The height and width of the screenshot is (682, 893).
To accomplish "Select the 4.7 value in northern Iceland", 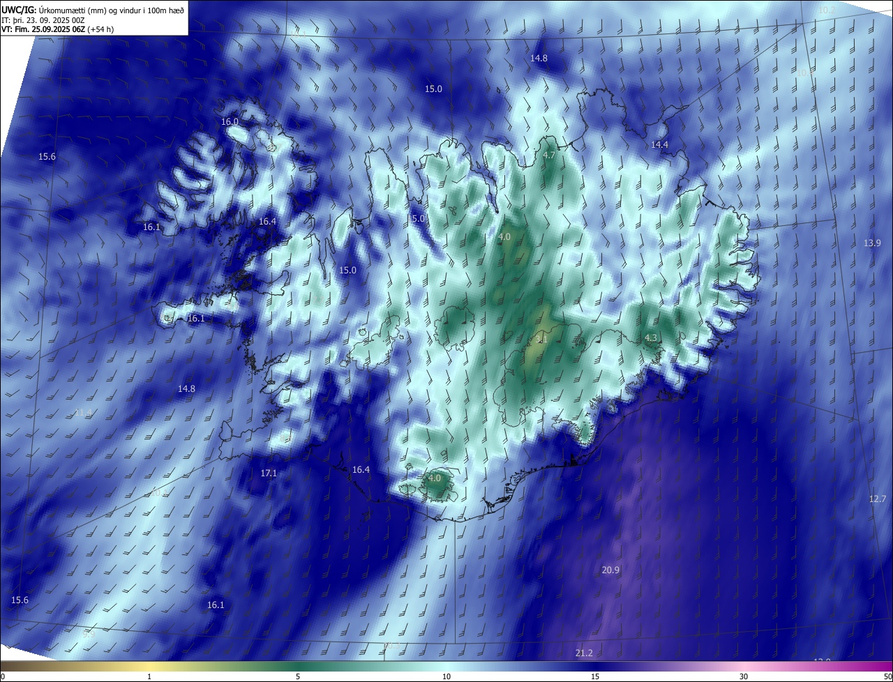I will click(x=549, y=155).
